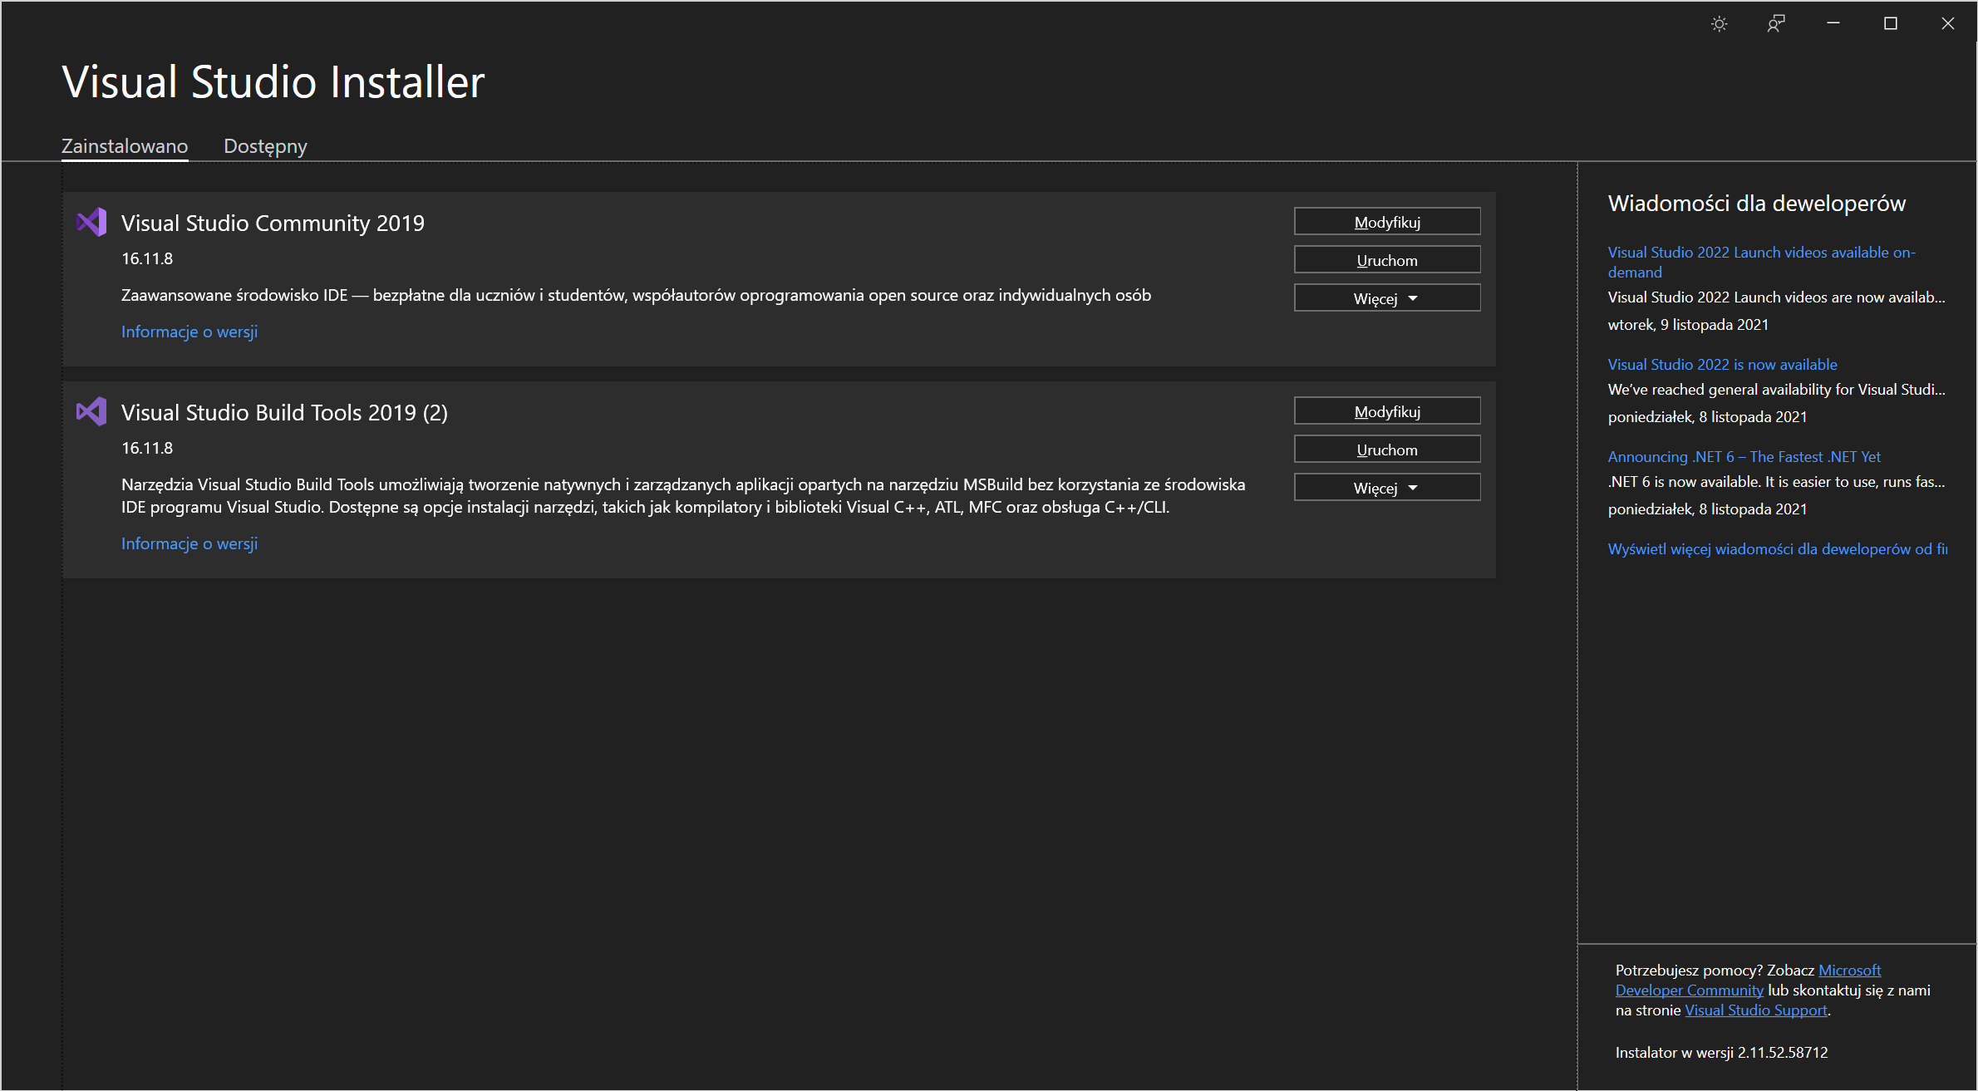Launch Visual Studio Community 2019 with Uruchom
This screenshot has width=1978, height=1091.
coord(1387,260)
